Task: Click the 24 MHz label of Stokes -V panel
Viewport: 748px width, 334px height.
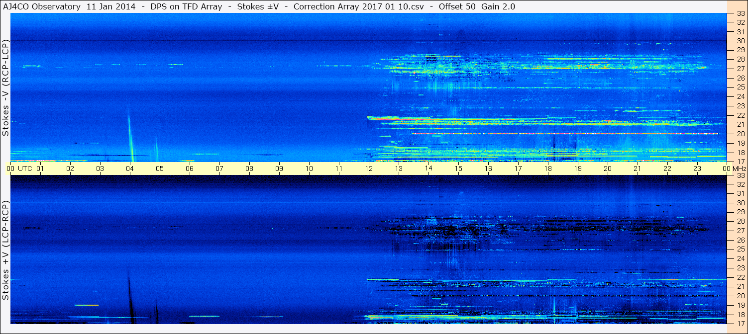Action: click(x=741, y=96)
